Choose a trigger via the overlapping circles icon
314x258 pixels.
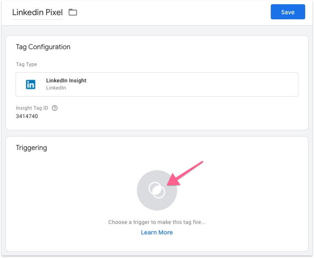click(x=157, y=190)
